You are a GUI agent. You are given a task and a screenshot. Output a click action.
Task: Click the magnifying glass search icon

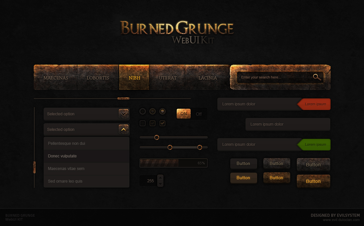[317, 77]
